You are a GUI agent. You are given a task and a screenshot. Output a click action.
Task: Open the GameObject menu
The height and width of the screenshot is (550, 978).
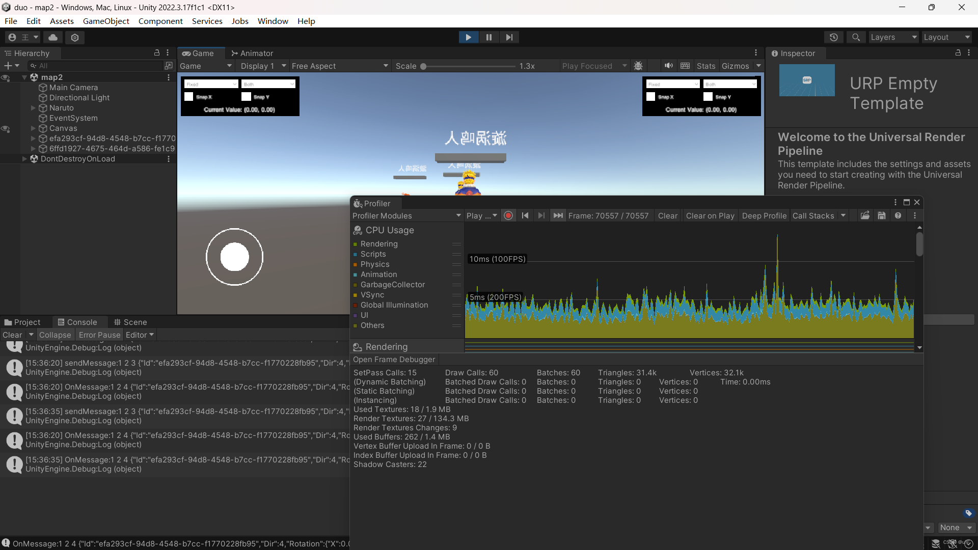click(x=105, y=21)
